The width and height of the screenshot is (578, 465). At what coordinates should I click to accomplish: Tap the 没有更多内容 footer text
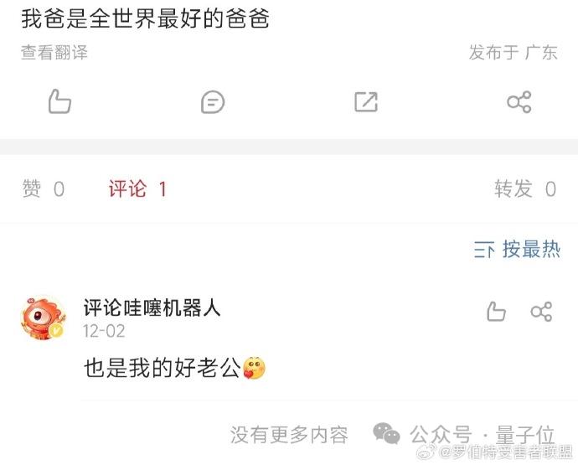tap(289, 435)
